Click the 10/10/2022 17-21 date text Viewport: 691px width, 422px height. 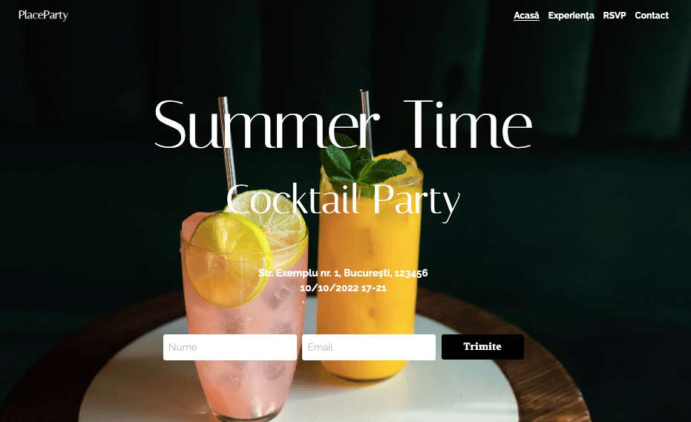343,288
